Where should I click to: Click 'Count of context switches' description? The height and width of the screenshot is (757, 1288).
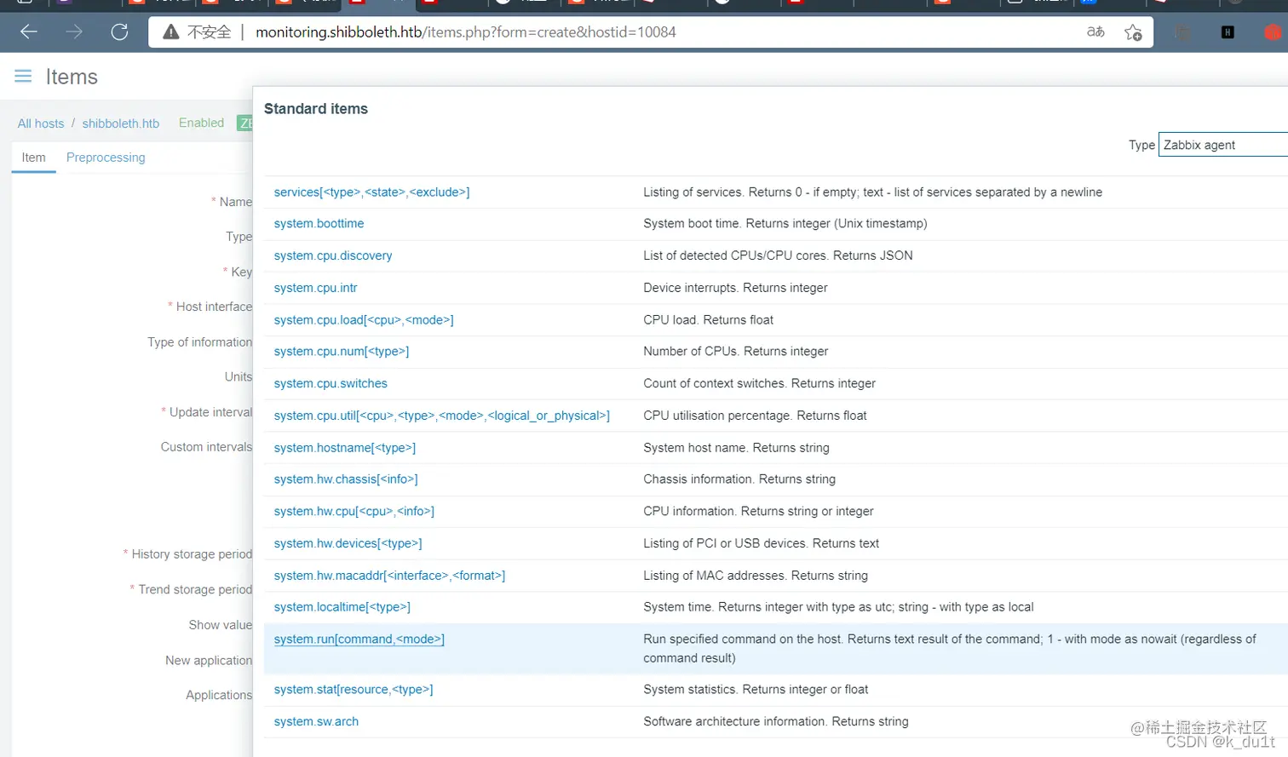coord(759,384)
